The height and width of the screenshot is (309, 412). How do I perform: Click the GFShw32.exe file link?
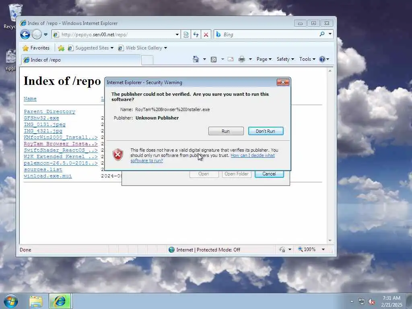(41, 118)
